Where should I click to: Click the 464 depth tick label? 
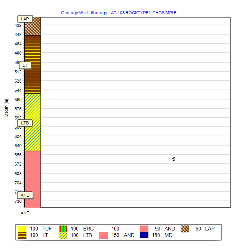point(18,44)
